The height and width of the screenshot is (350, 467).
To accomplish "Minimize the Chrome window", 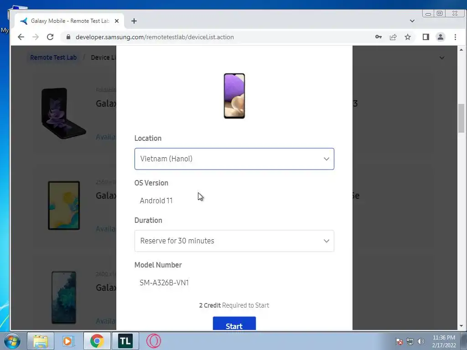I will point(428,13).
